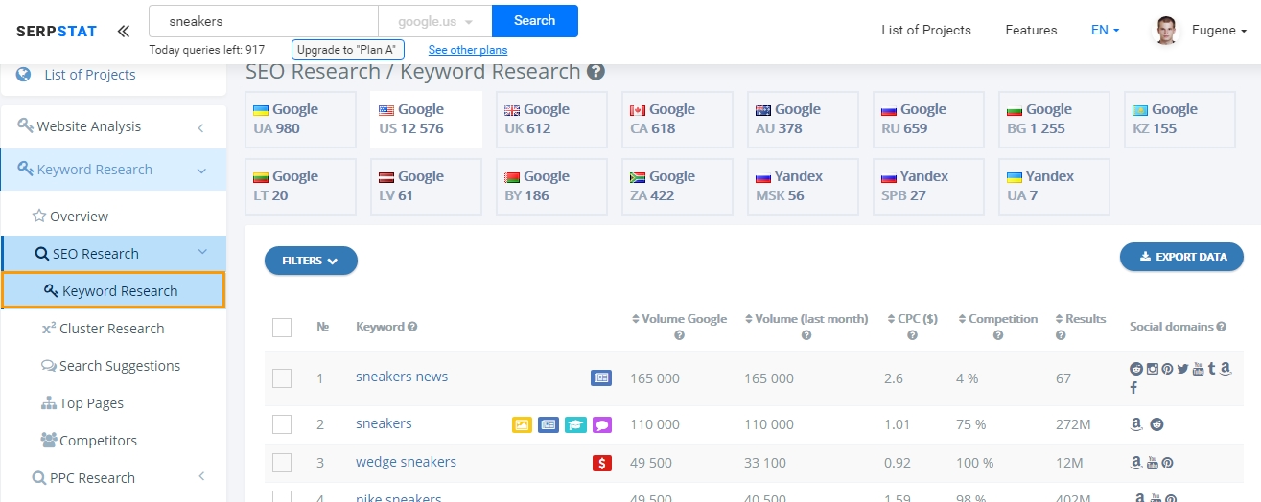This screenshot has width=1261, height=502.
Task: Click Upgrade to Plan A button
Action: click(x=348, y=50)
